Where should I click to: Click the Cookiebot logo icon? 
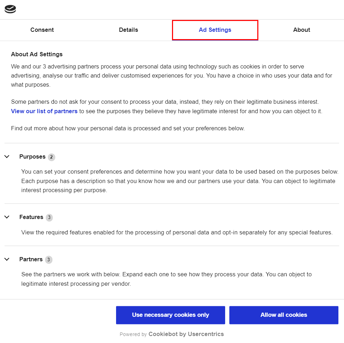coord(10,9)
